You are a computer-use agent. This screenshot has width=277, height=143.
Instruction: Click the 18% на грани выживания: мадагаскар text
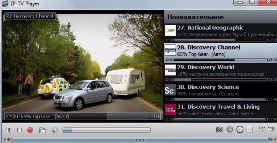(220, 74)
